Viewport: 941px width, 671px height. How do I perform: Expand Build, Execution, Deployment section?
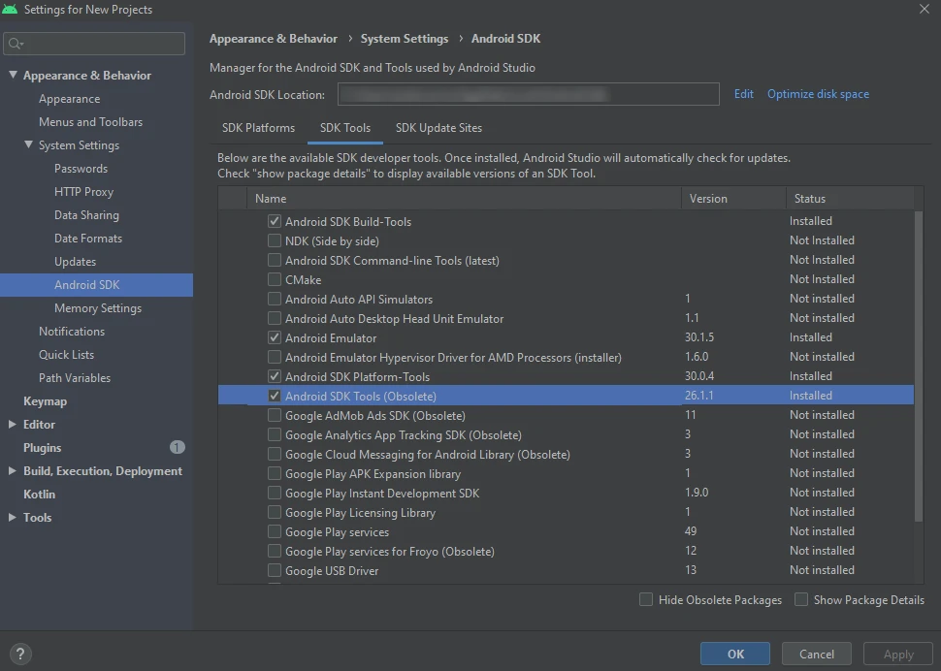13,471
